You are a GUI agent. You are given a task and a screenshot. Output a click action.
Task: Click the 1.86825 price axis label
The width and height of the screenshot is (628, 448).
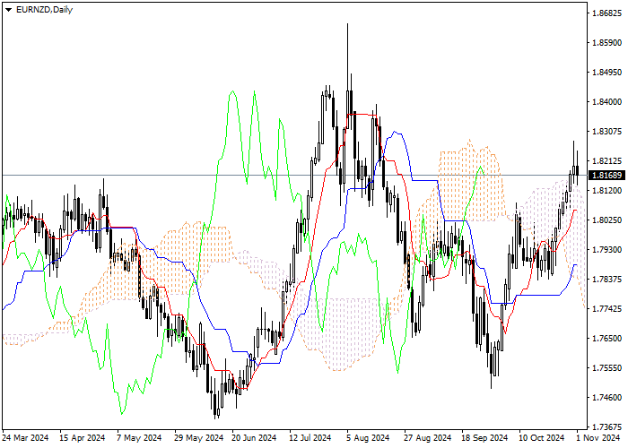pyautogui.click(x=606, y=13)
